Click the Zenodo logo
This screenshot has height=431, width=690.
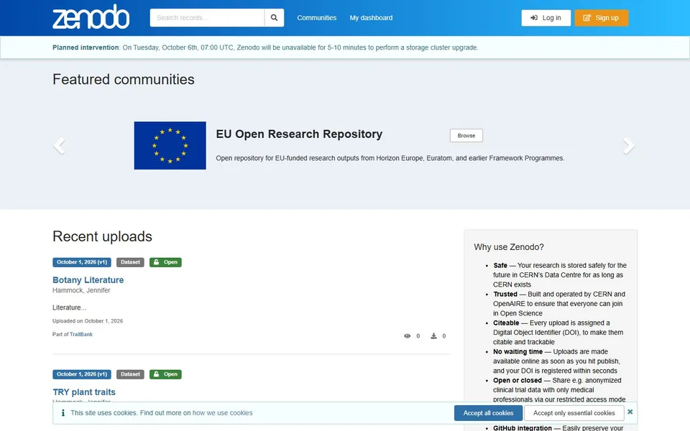tap(91, 17)
